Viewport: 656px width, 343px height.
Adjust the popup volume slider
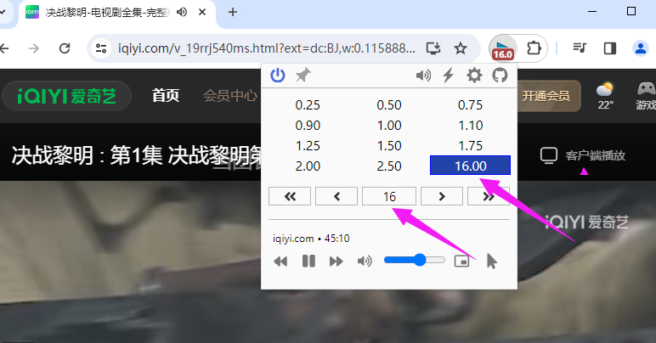(415, 260)
